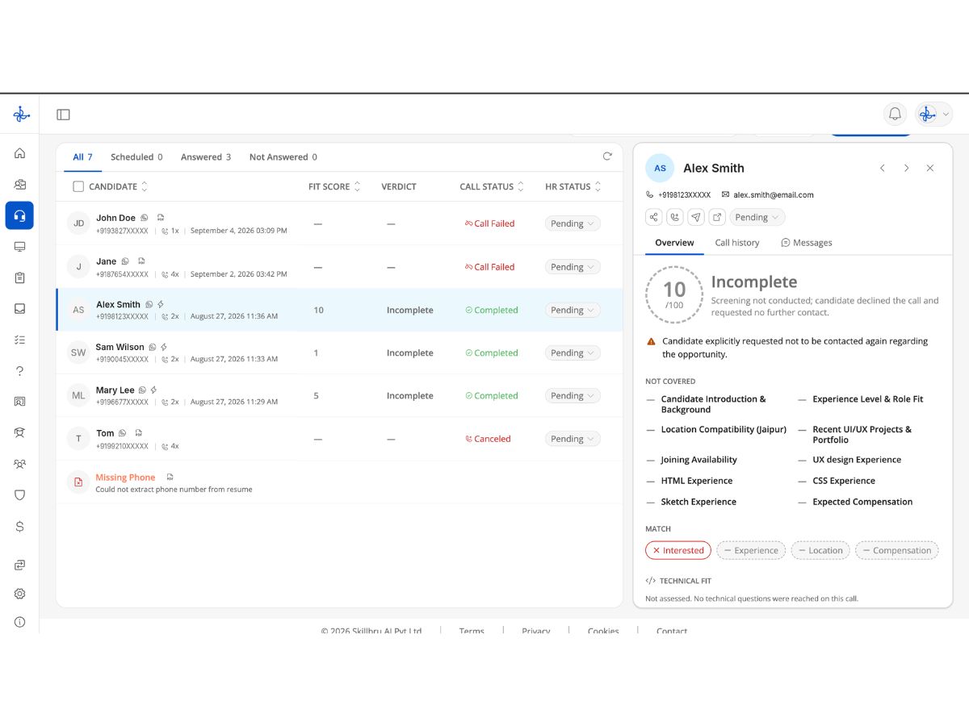Sort by the Fit Score column header
Viewport: 969px width, 726px height.
[334, 186]
